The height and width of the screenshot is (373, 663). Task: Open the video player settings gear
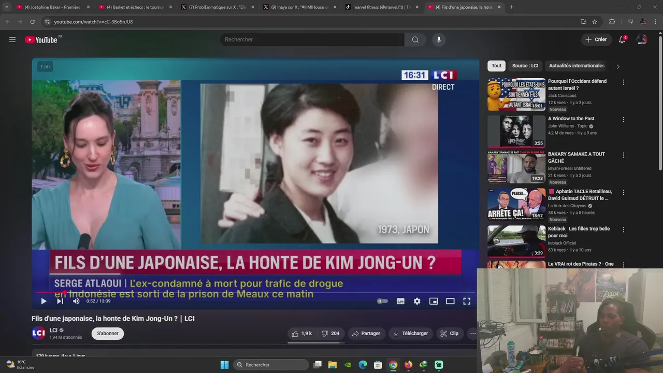[x=417, y=301]
